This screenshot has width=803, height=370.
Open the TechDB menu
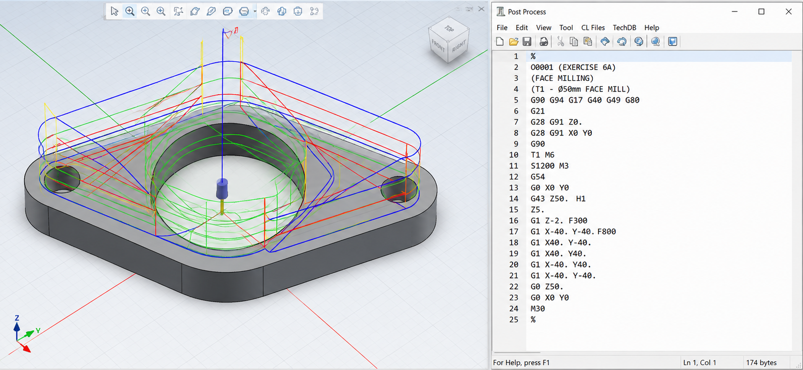[625, 28]
